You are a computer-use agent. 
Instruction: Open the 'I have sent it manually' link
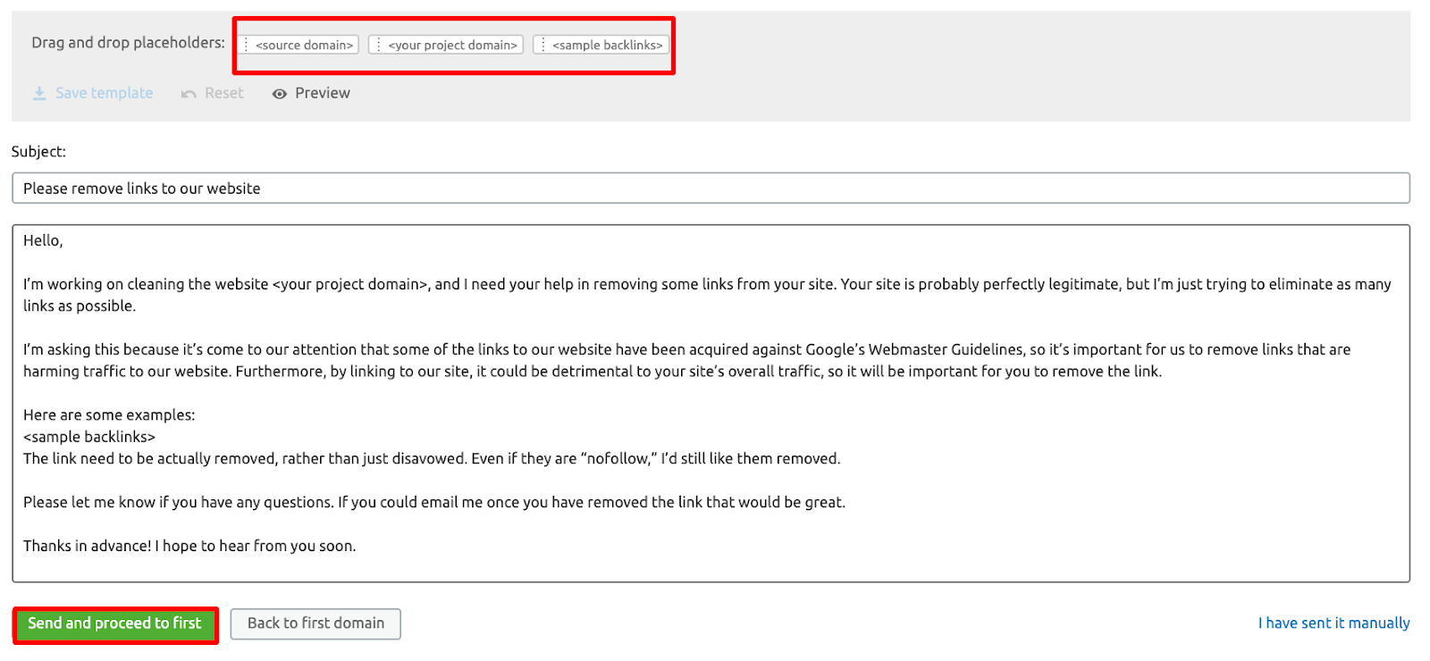point(1333,623)
